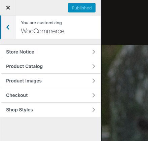Click the chevron arrow beside Store Notice
The width and height of the screenshot is (148, 141).
tap(94, 52)
